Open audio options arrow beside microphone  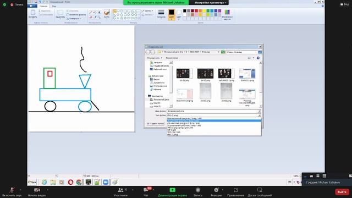(20, 190)
